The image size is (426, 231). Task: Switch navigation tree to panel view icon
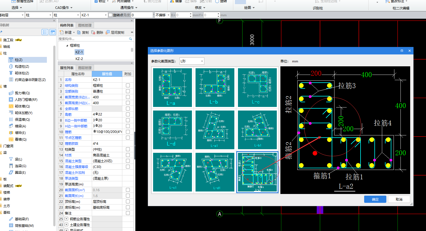point(53,32)
